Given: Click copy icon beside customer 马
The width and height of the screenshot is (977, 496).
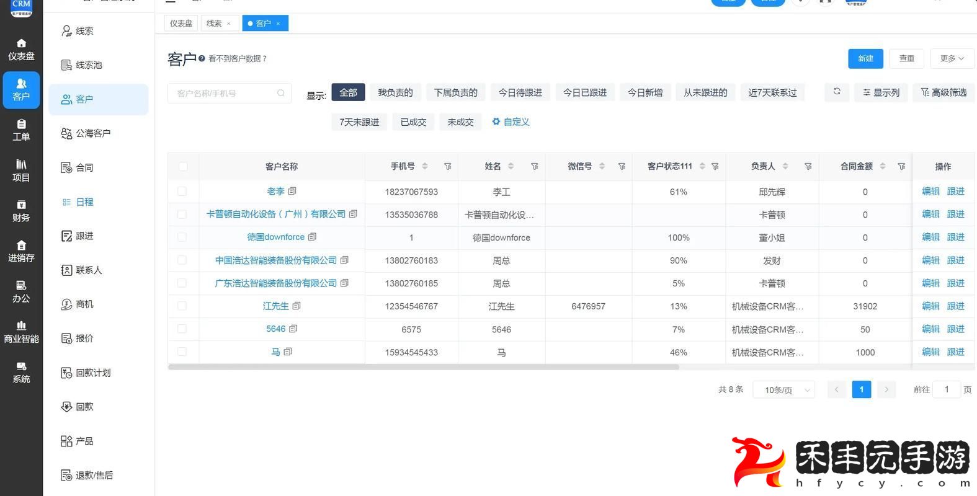Looking at the screenshot, I should [x=288, y=352].
